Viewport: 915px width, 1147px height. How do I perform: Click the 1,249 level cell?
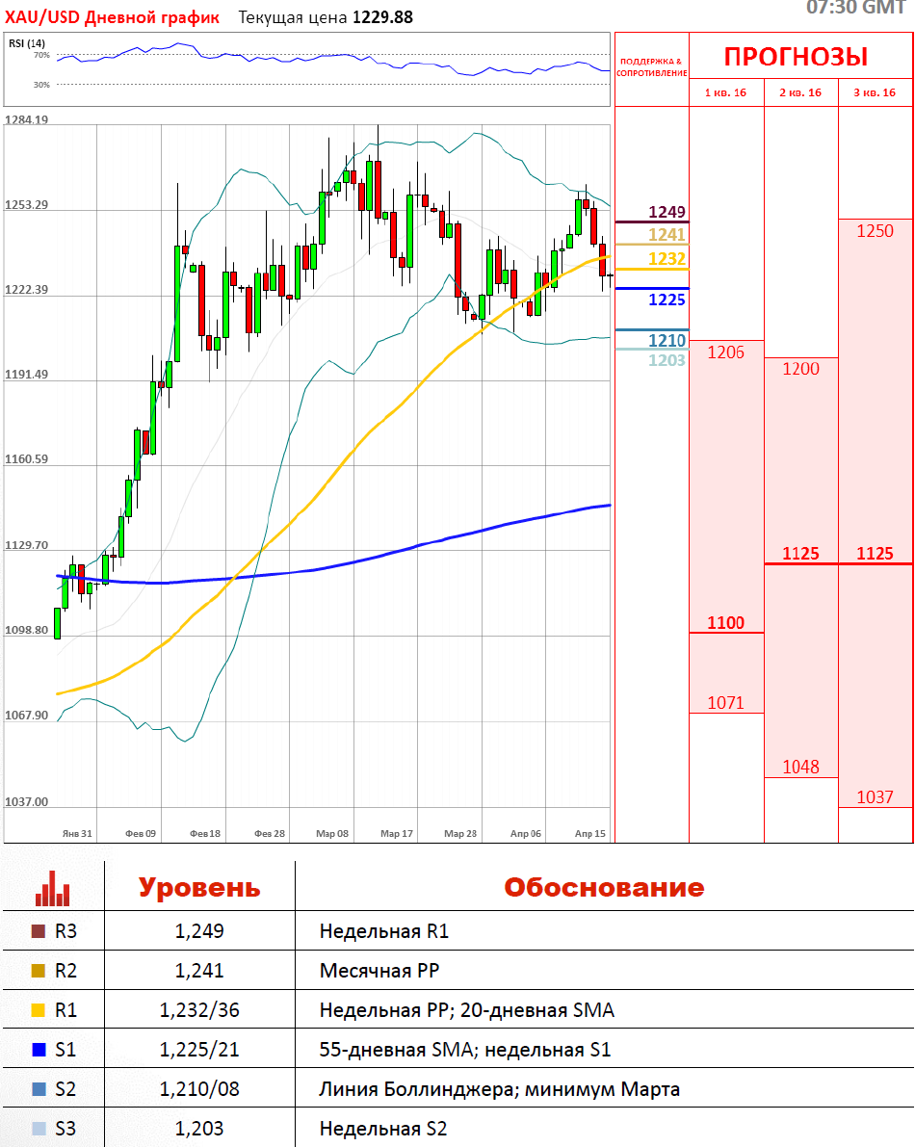[199, 931]
